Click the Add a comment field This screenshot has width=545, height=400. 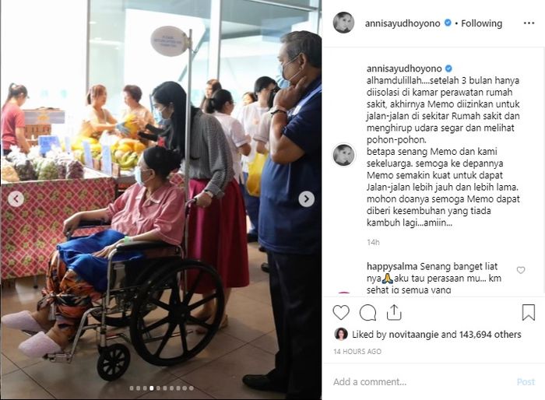(x=420, y=382)
